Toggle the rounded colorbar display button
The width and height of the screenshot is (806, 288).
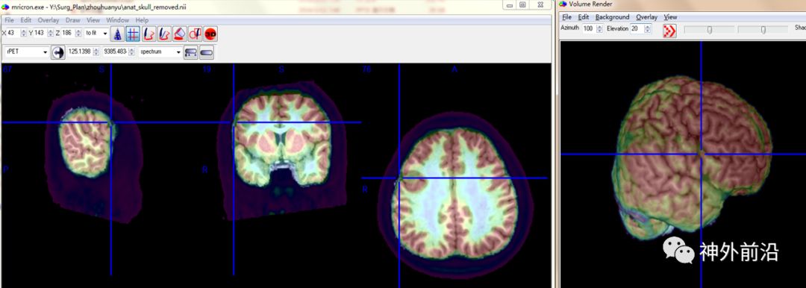(207, 52)
